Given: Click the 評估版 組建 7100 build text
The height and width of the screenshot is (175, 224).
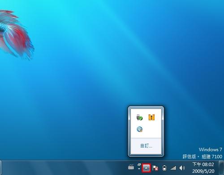Looking at the screenshot, I should 202,157.
